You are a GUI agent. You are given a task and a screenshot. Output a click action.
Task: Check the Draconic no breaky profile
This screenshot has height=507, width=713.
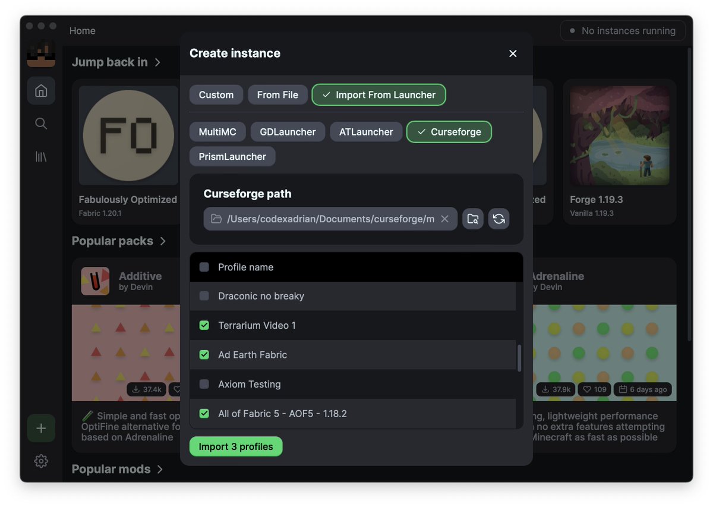(x=204, y=296)
